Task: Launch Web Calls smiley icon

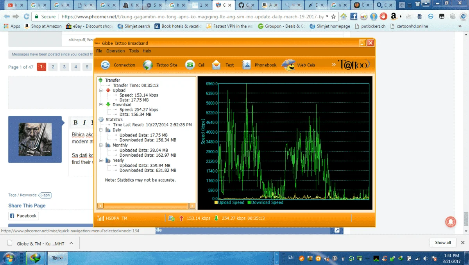Action: [288, 65]
